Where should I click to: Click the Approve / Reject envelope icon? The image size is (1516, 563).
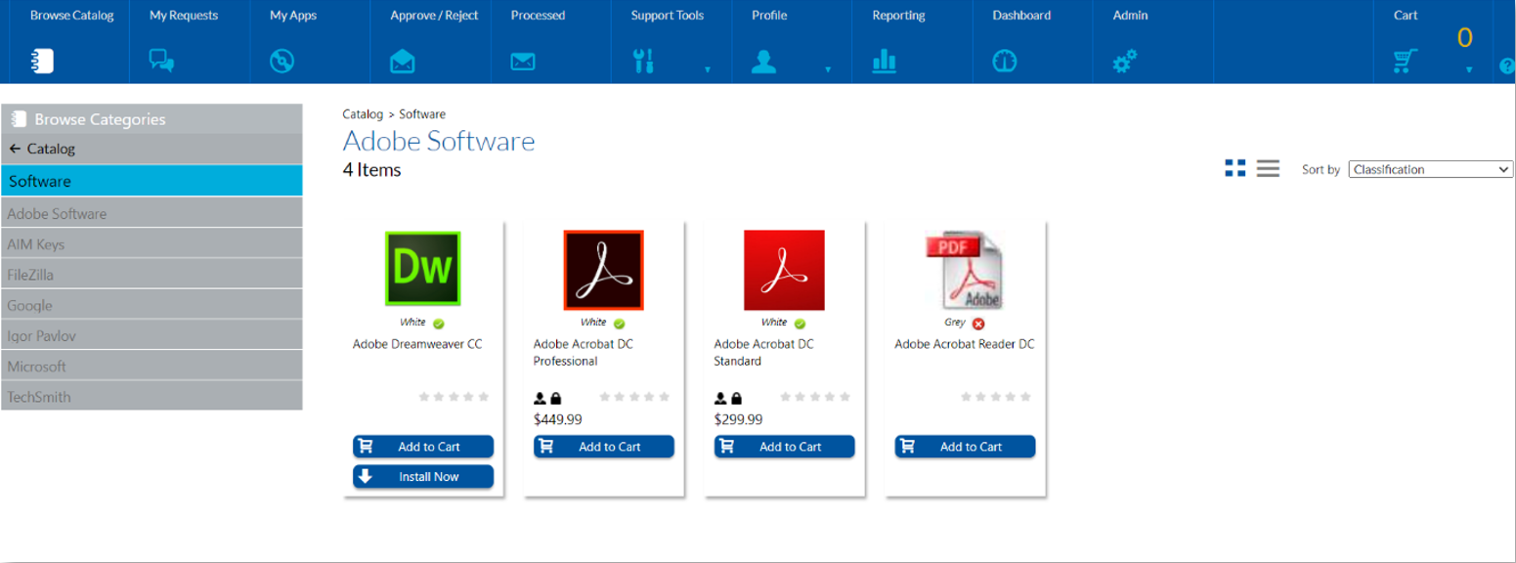[x=402, y=62]
